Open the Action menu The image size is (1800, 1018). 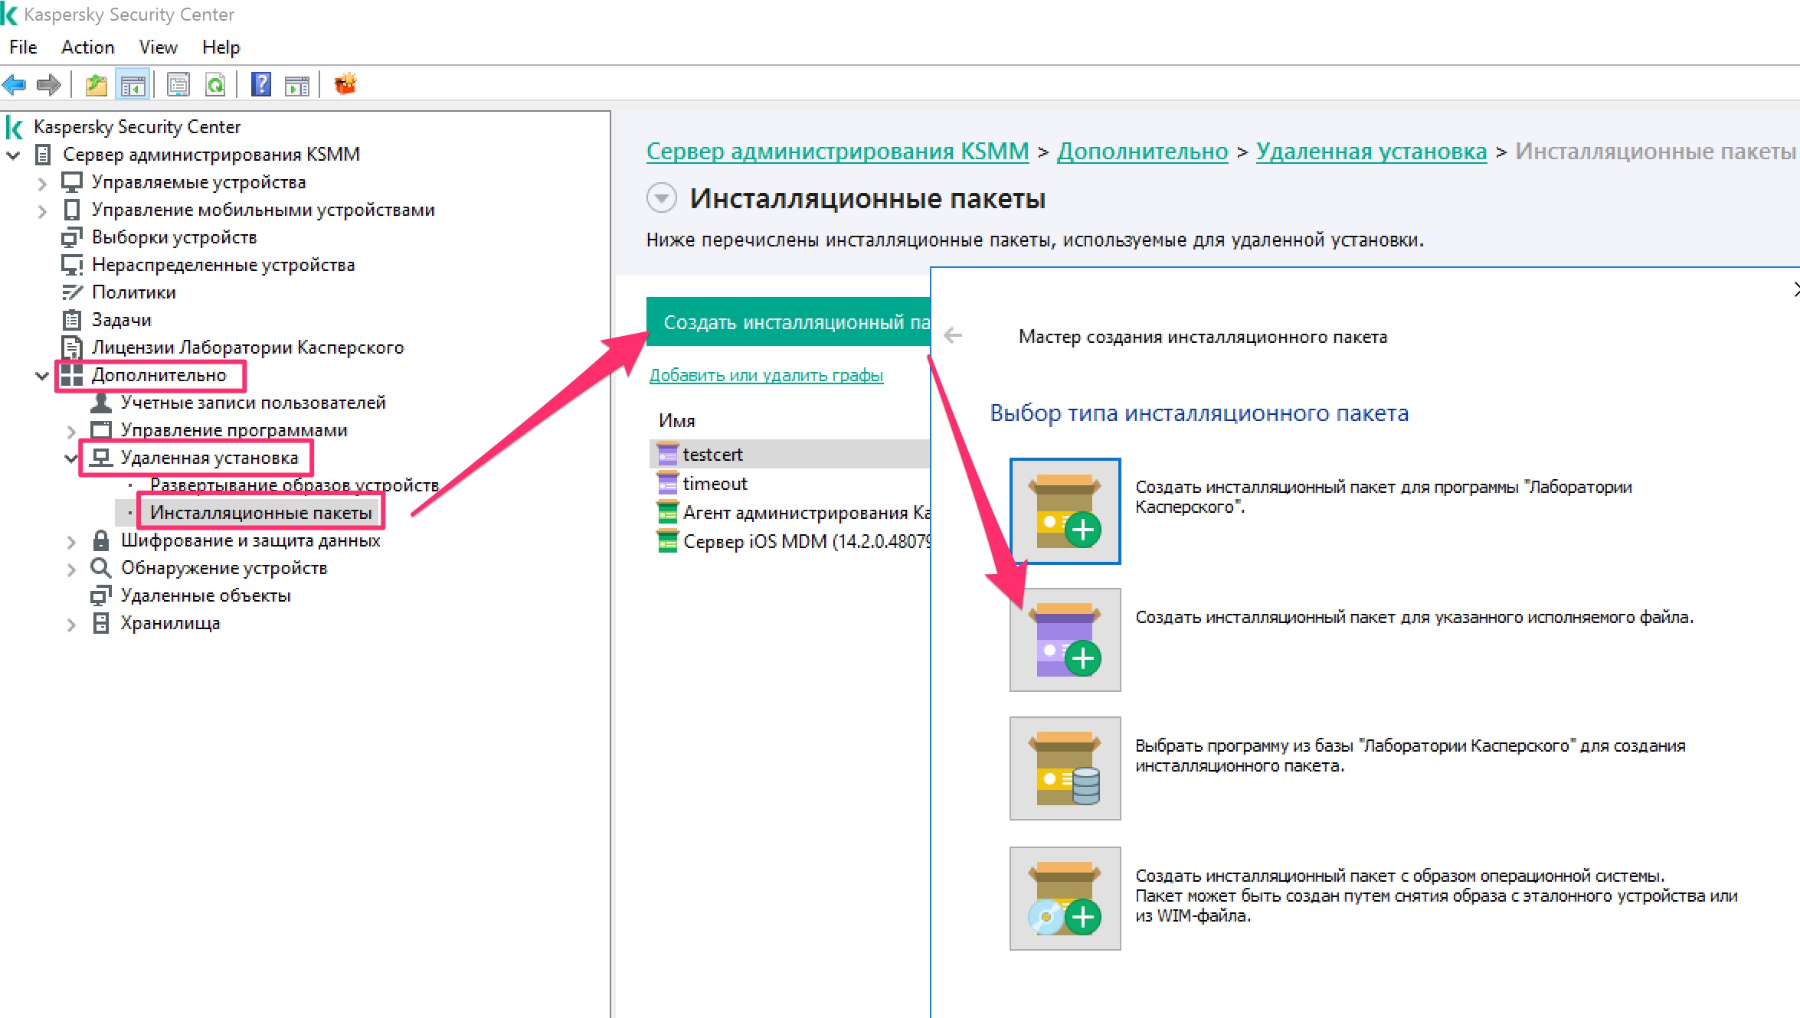click(x=87, y=47)
